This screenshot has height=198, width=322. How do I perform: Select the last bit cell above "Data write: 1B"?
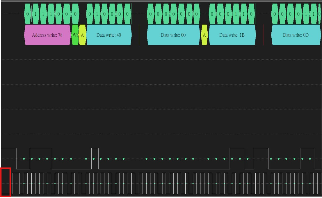click(251, 14)
